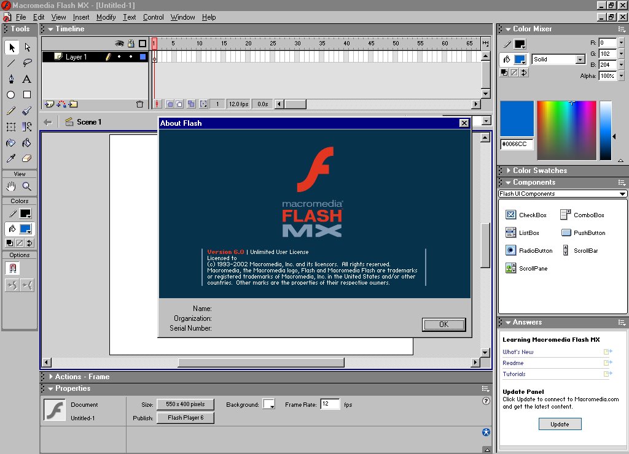This screenshot has width=629, height=454.
Task: Click the Insert Layer Folder icon
Action: pyautogui.click(x=73, y=104)
